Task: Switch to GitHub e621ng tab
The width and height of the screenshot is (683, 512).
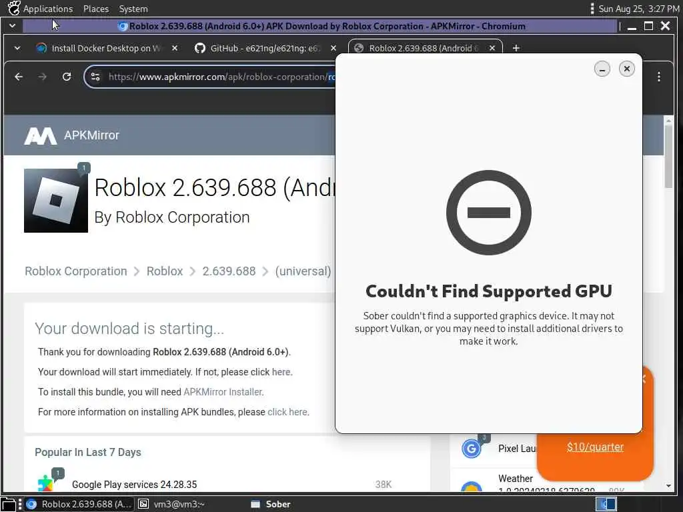Action: [x=265, y=48]
